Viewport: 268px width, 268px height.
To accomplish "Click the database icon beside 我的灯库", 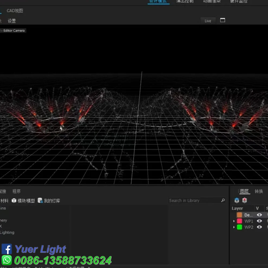I will coord(40,200).
